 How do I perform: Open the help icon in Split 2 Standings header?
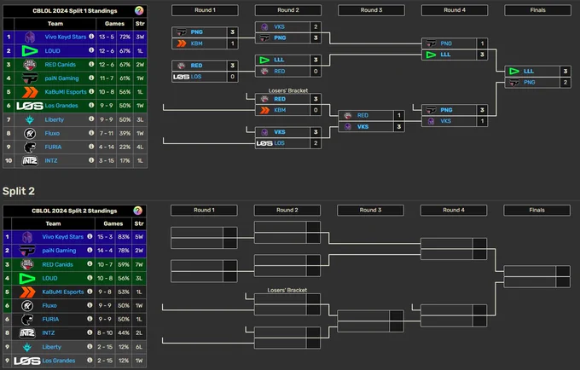(138, 211)
